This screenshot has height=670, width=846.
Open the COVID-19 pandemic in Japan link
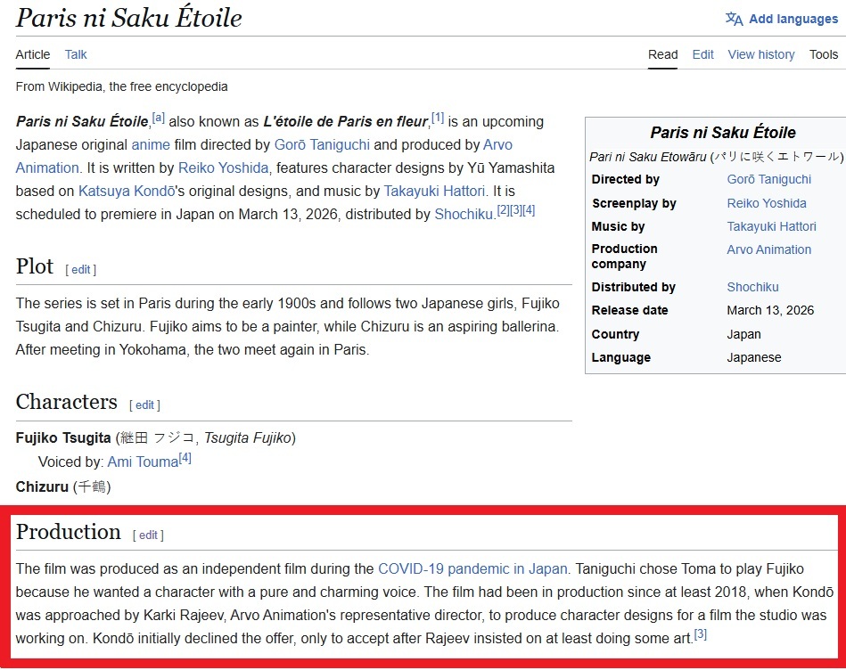pos(472,568)
